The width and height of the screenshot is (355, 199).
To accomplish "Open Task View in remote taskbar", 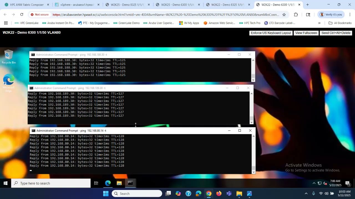I will pyautogui.click(x=96, y=183).
